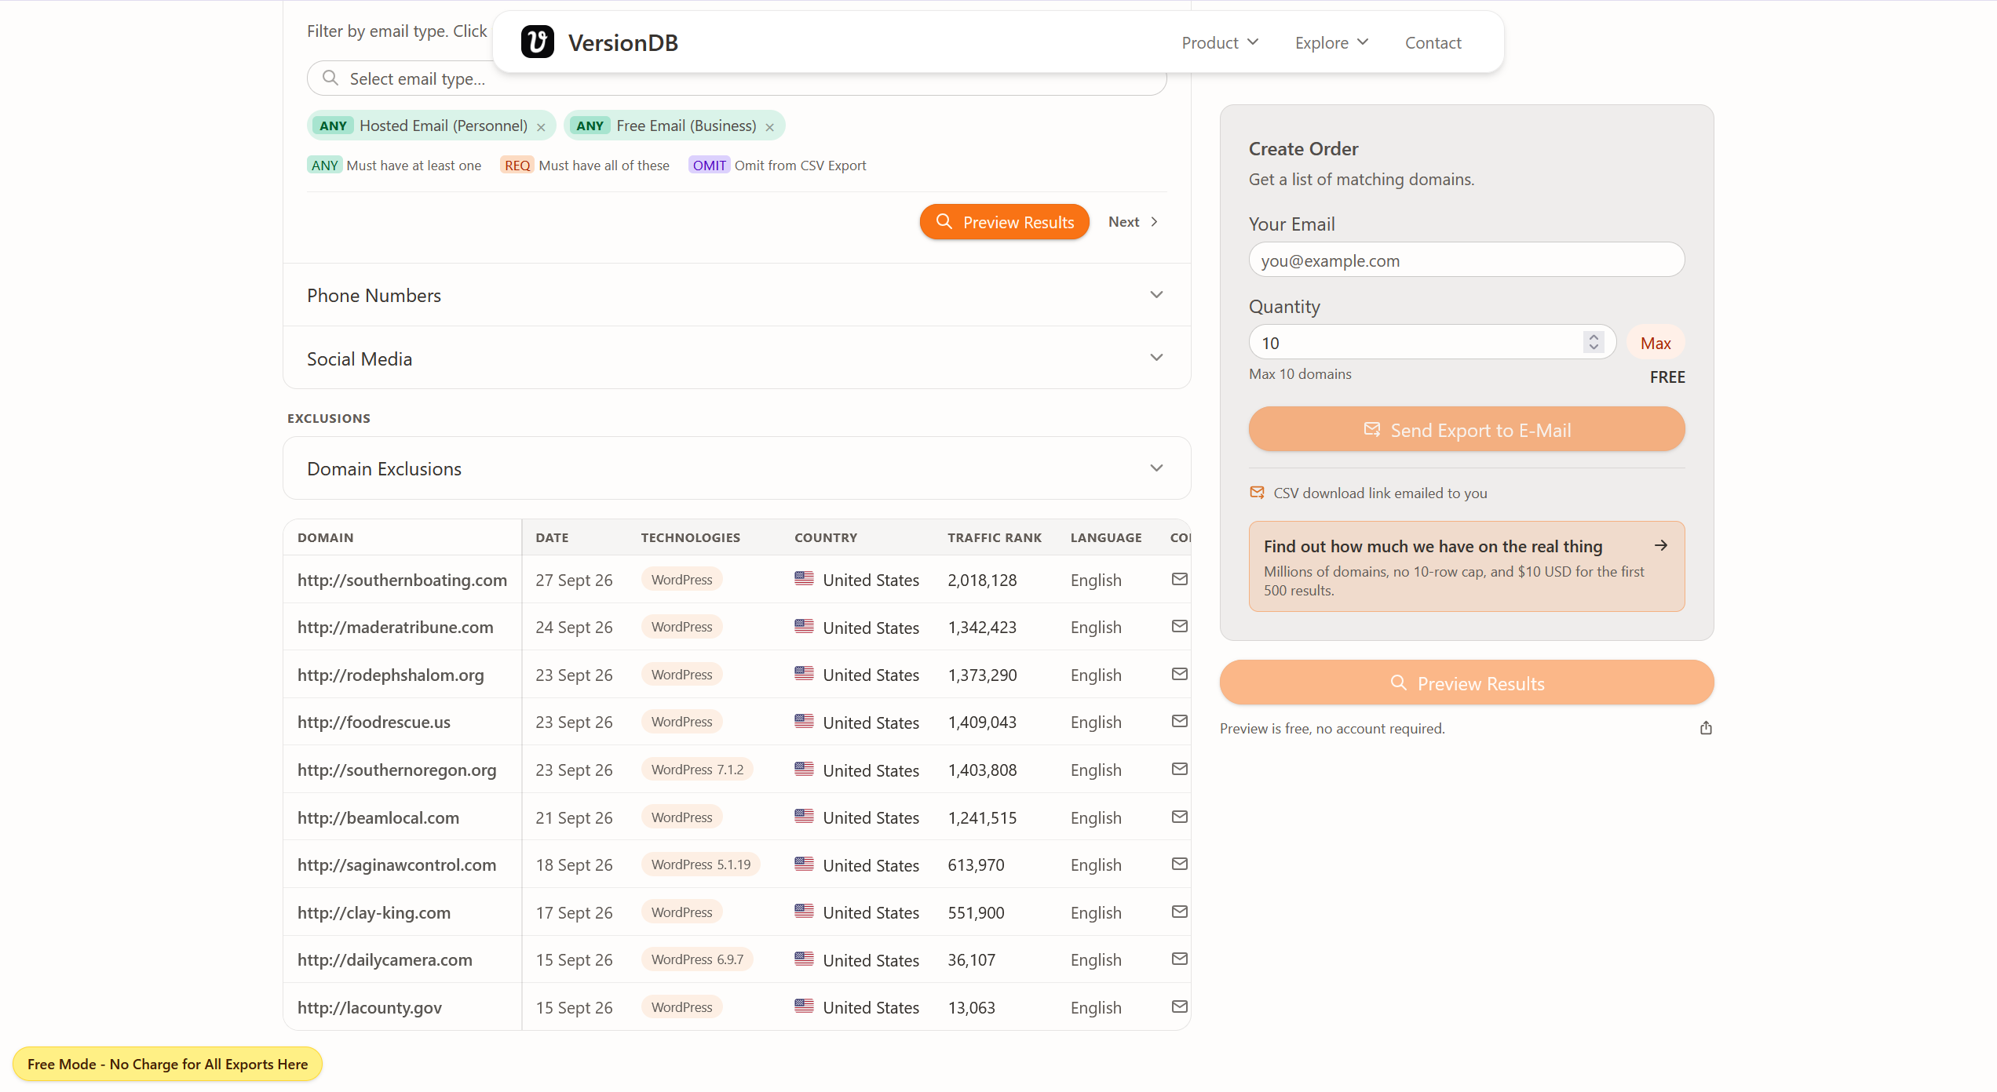Click the Select email type search field

736,78
